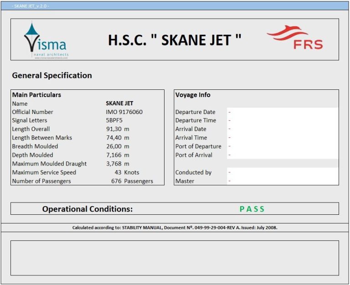Click the 'Depth Moulded' label
Viewport: 350px width, 285px height.
click(x=33, y=155)
